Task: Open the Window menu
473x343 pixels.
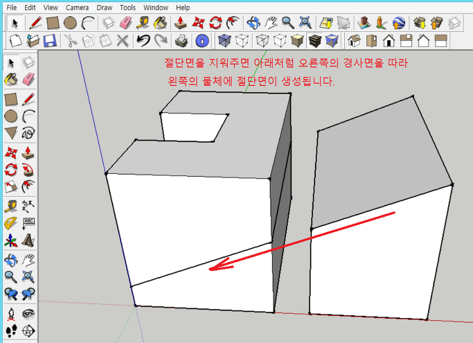Action: pyautogui.click(x=156, y=8)
